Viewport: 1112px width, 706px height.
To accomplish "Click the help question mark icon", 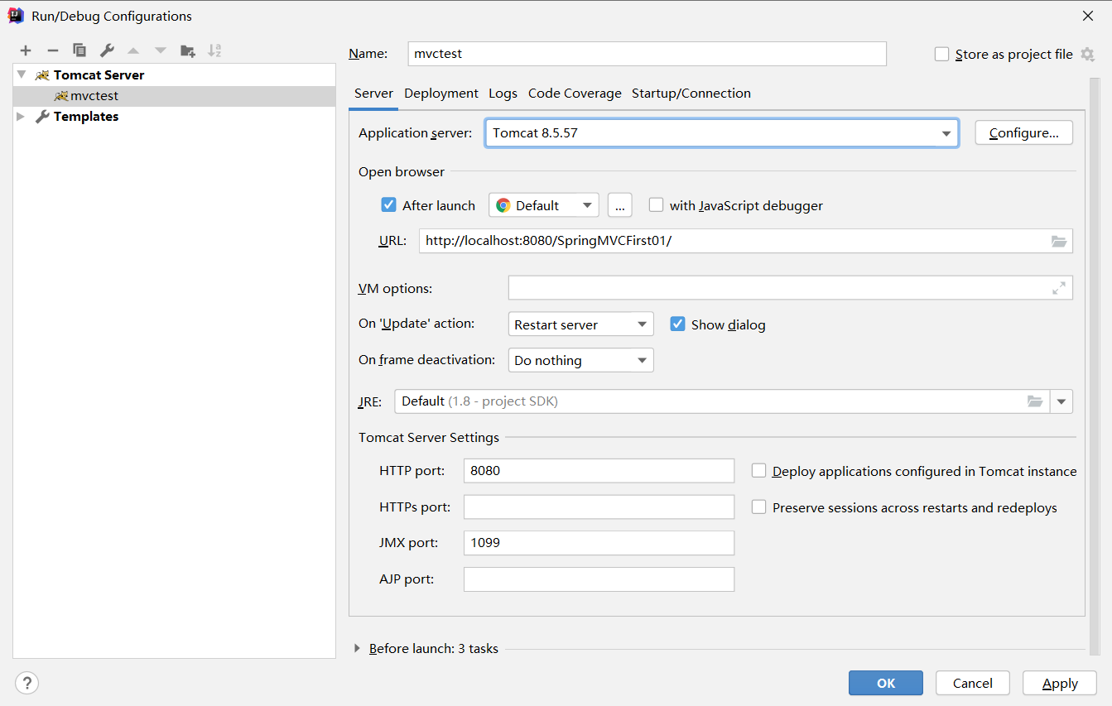I will point(27,683).
